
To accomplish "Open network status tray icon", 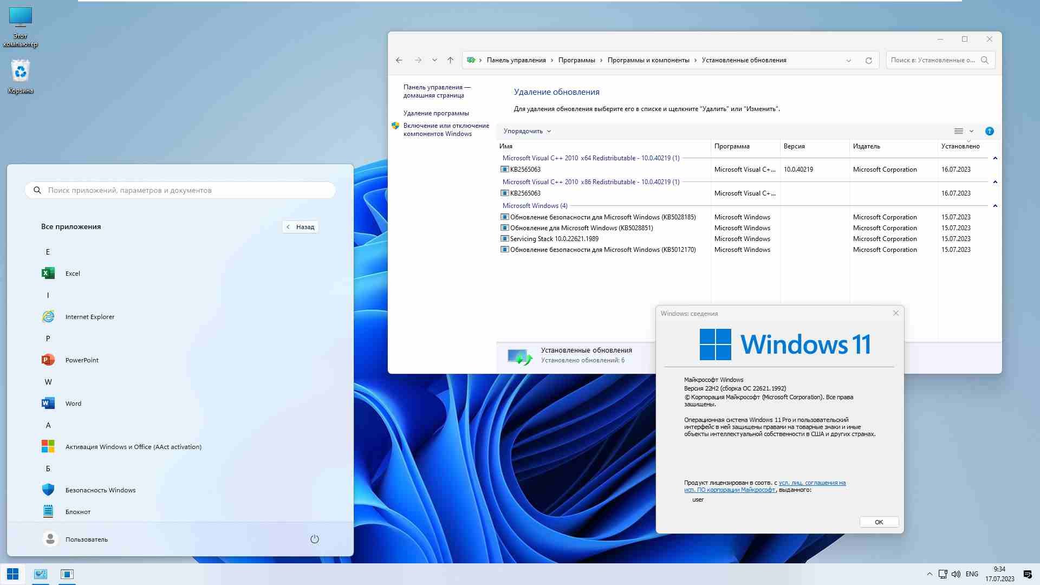I will click(x=943, y=574).
